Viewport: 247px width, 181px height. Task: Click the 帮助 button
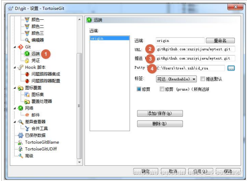pos(228,172)
